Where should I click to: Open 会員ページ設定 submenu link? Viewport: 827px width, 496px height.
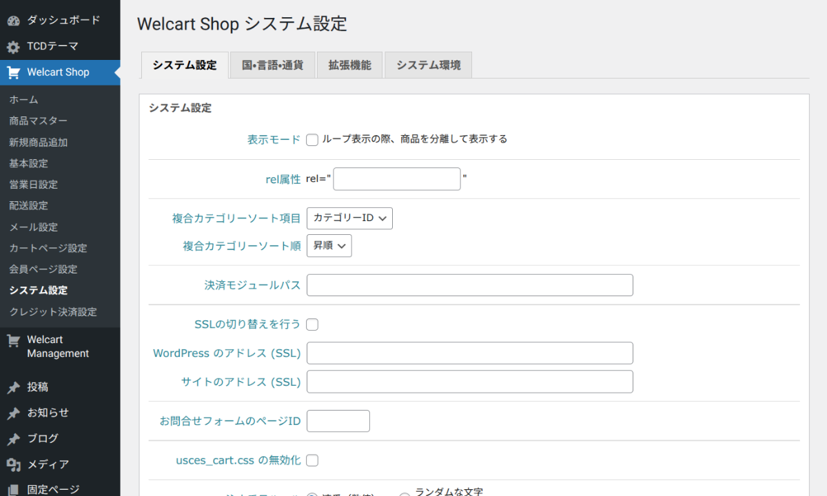pyautogui.click(x=43, y=269)
